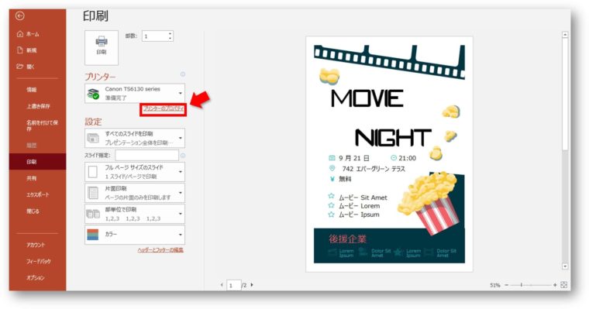
Task: Click the back arrow circle icon
Action: click(x=20, y=15)
